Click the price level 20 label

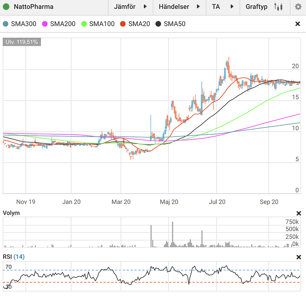point(295,66)
